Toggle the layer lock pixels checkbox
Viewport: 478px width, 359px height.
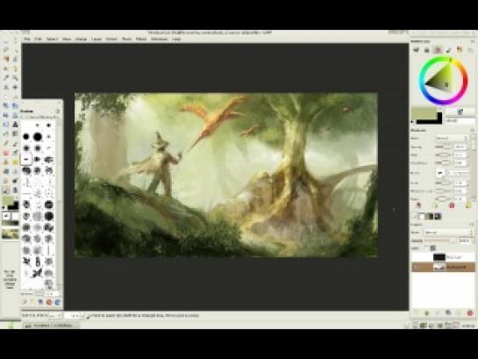(x=426, y=248)
